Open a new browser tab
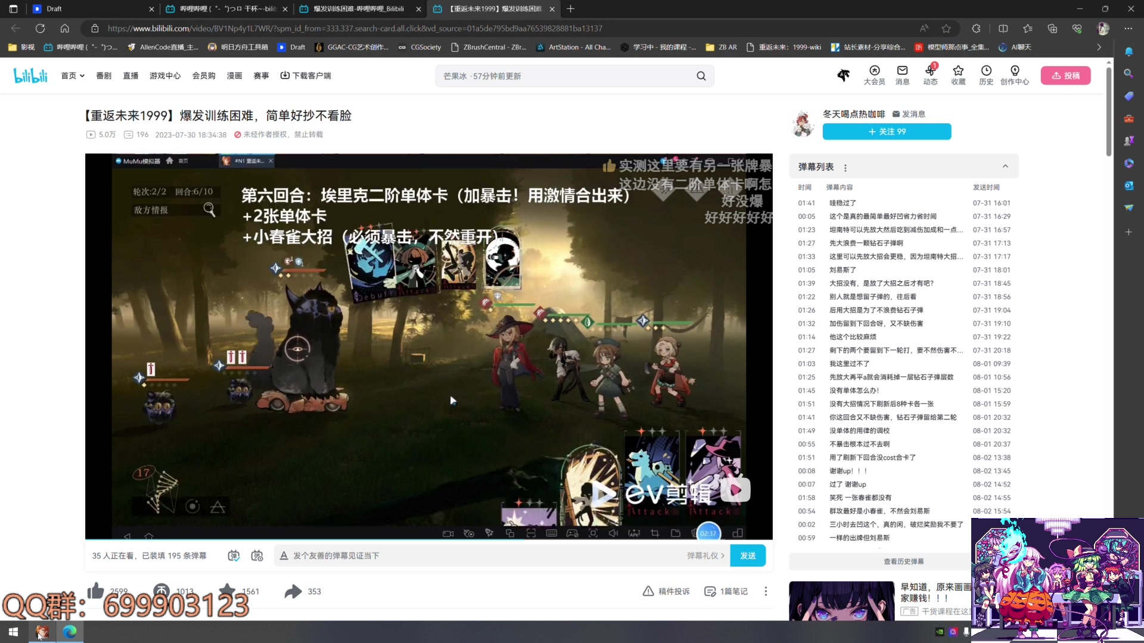The height and width of the screenshot is (643, 1144). pyautogui.click(x=570, y=9)
